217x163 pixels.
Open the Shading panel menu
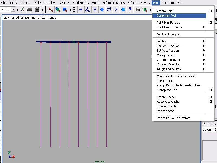point(17,18)
